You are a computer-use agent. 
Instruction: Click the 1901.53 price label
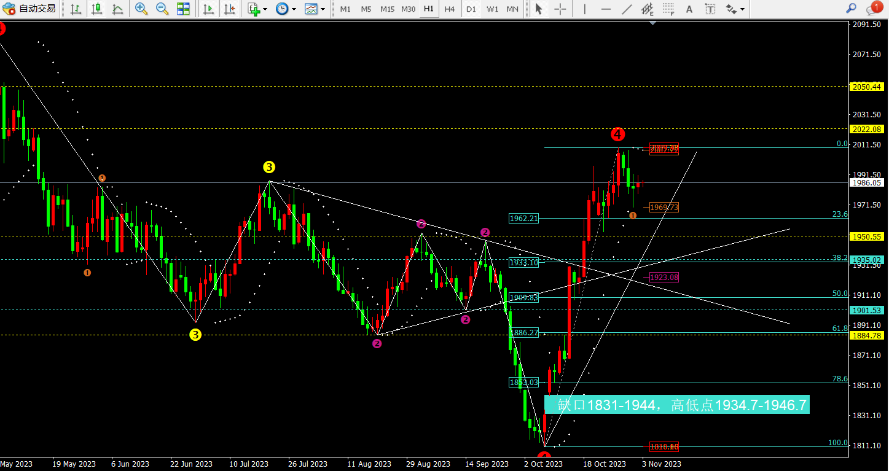pos(867,310)
